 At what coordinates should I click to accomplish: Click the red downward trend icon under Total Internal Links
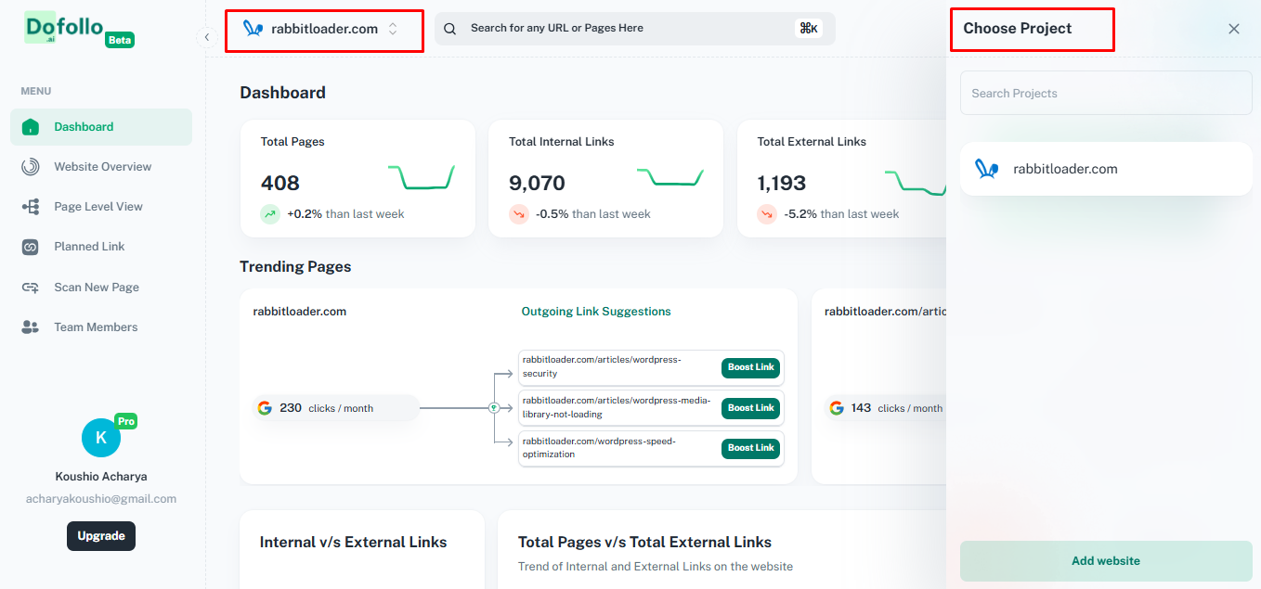[519, 214]
